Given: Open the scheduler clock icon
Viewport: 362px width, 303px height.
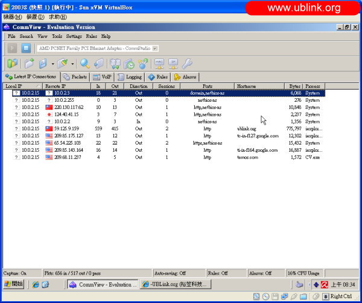Looking at the screenshot, I should pos(129,64).
